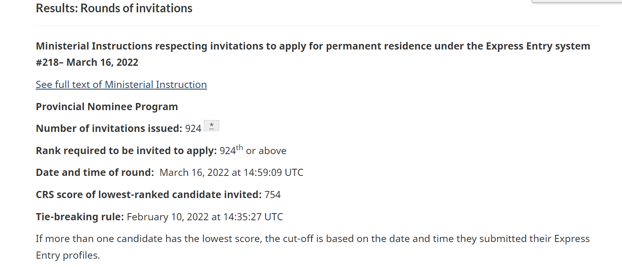Click the "March 16, 2022 at 14:59:09 UTC" value
The height and width of the screenshot is (267, 622).
coord(231,173)
